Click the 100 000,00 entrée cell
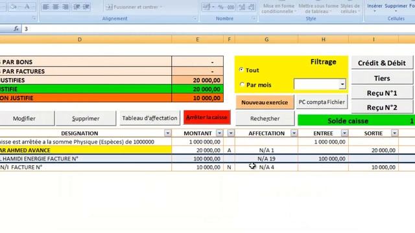 pos(323,159)
